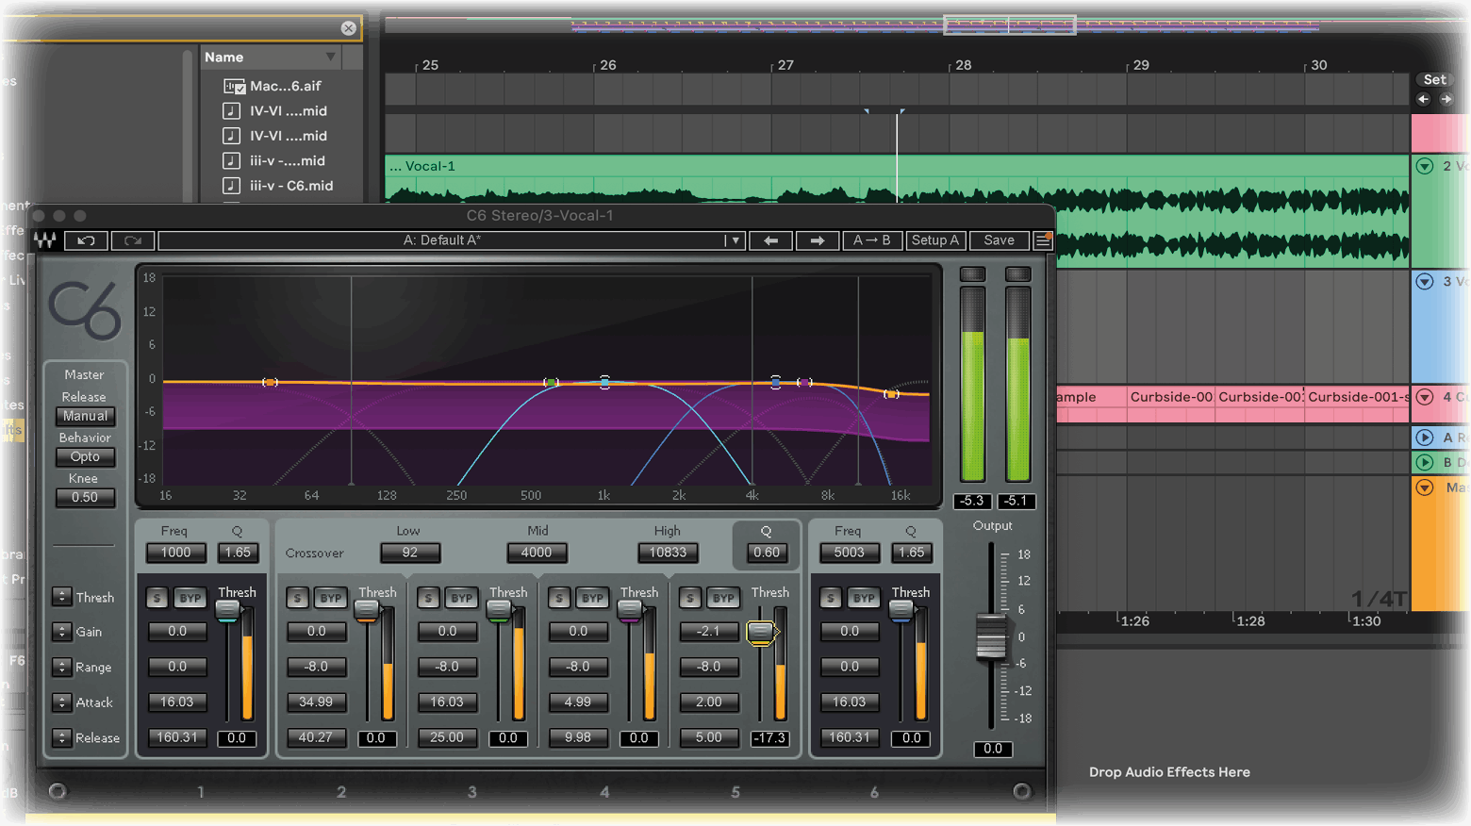Bypass band 6 using BYP button

click(864, 598)
